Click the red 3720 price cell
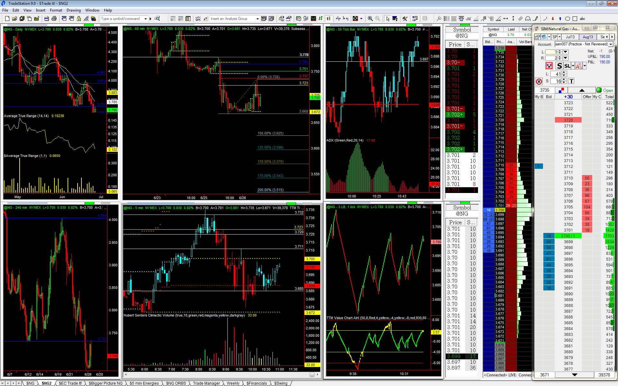 click(x=568, y=120)
